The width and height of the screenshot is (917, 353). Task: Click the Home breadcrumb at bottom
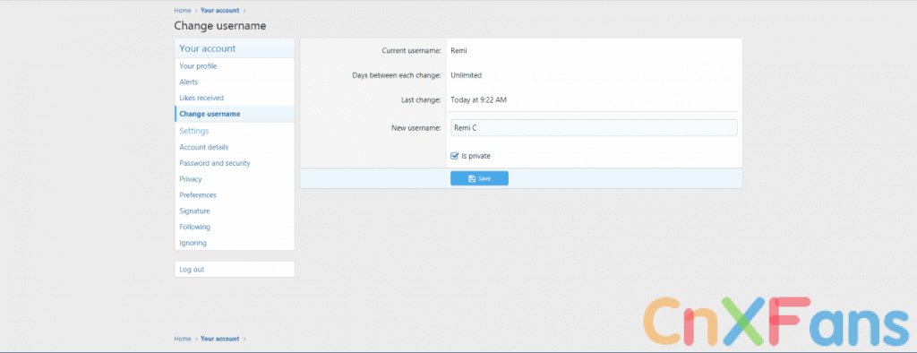click(x=183, y=339)
